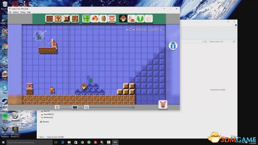The height and width of the screenshot is (145, 258).
Task: Select CD Drive in Explorer navigation pane
Action: (47, 118)
